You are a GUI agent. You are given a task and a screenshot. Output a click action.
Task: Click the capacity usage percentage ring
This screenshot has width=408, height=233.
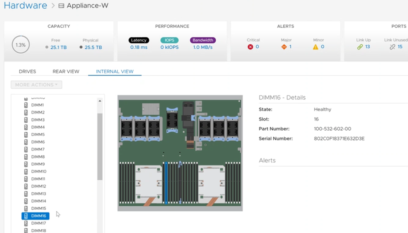(x=20, y=44)
